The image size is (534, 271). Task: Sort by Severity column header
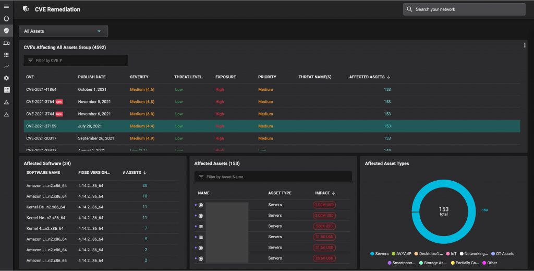[x=139, y=77]
